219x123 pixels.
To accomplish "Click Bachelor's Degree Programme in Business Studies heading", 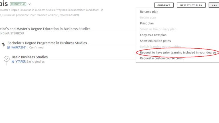I will [x=47, y=43].
